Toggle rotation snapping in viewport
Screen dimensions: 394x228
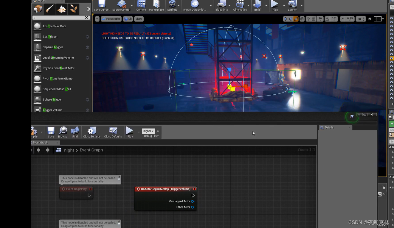pos(327,19)
